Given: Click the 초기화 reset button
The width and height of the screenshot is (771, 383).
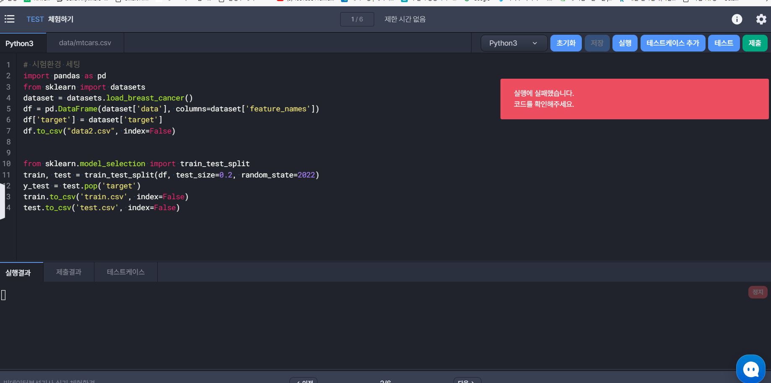Looking at the screenshot, I should (566, 43).
